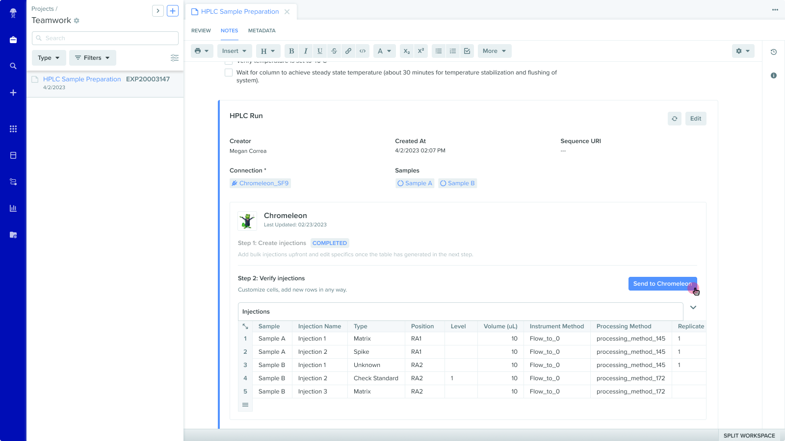Image resolution: width=785 pixels, height=441 pixels.
Task: Open the Insert dropdown menu
Action: click(235, 51)
